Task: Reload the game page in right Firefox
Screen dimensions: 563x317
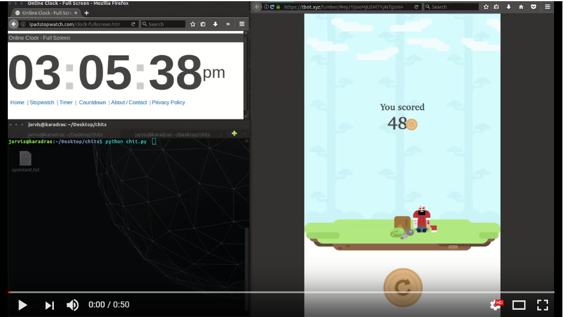Action: click(x=416, y=7)
